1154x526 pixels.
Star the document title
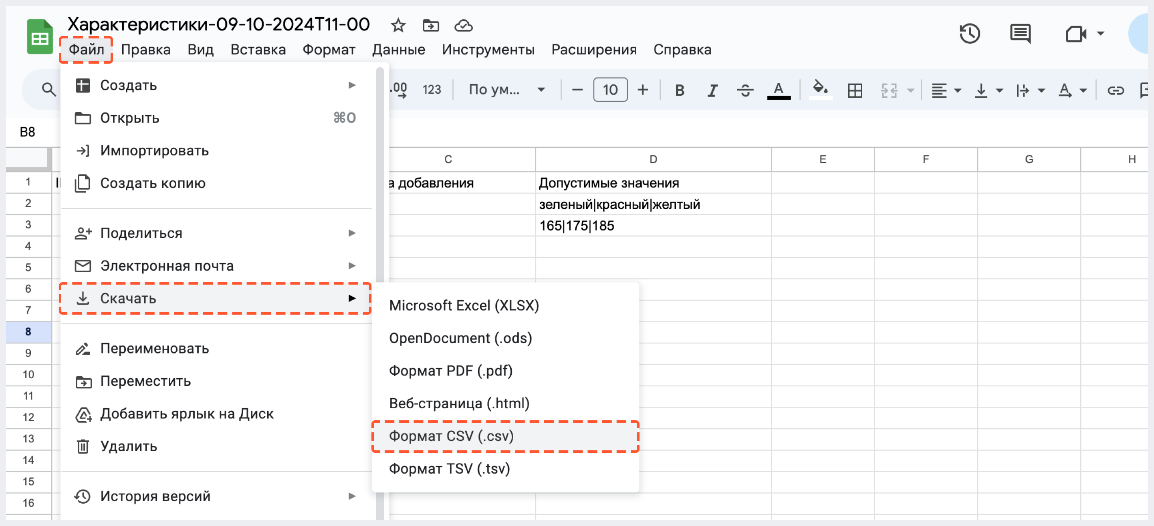(x=398, y=26)
